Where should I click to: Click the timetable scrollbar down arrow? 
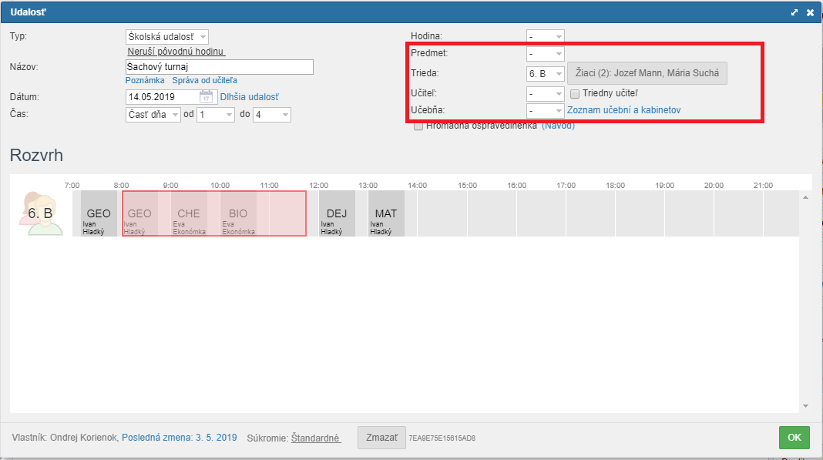pyautogui.click(x=805, y=406)
